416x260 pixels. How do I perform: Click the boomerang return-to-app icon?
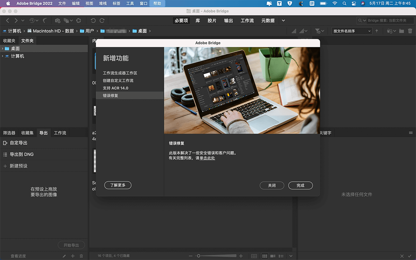45,21
